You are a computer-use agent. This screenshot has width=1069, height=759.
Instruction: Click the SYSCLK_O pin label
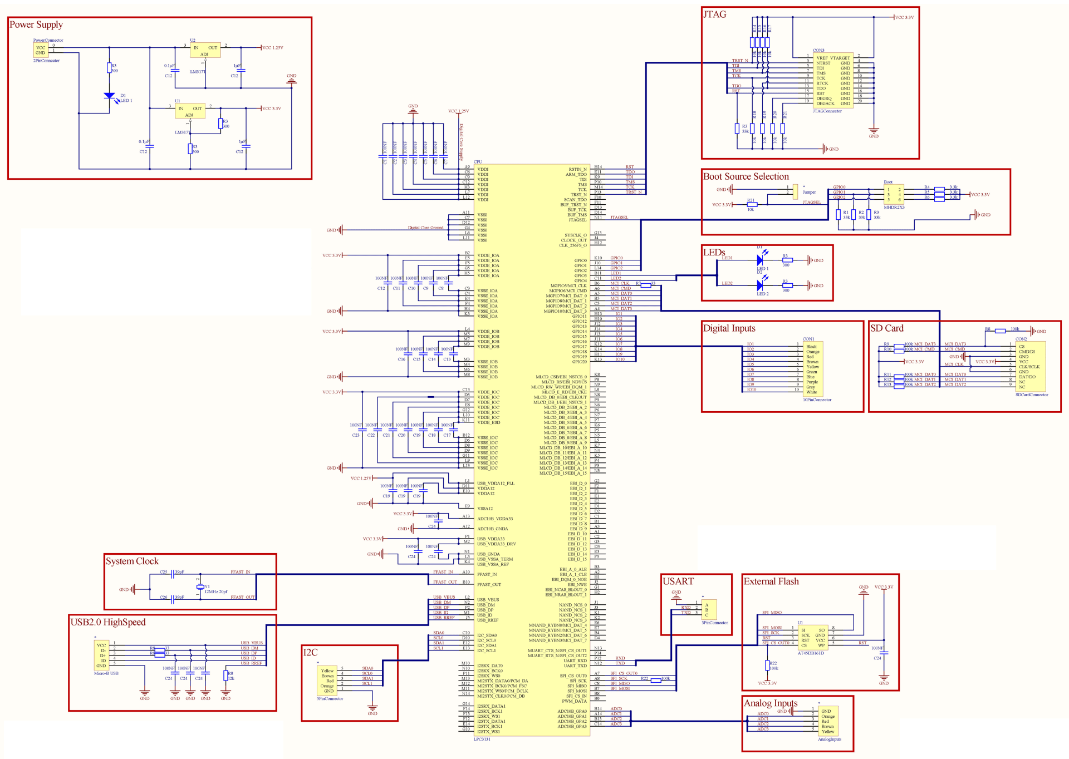tap(576, 235)
